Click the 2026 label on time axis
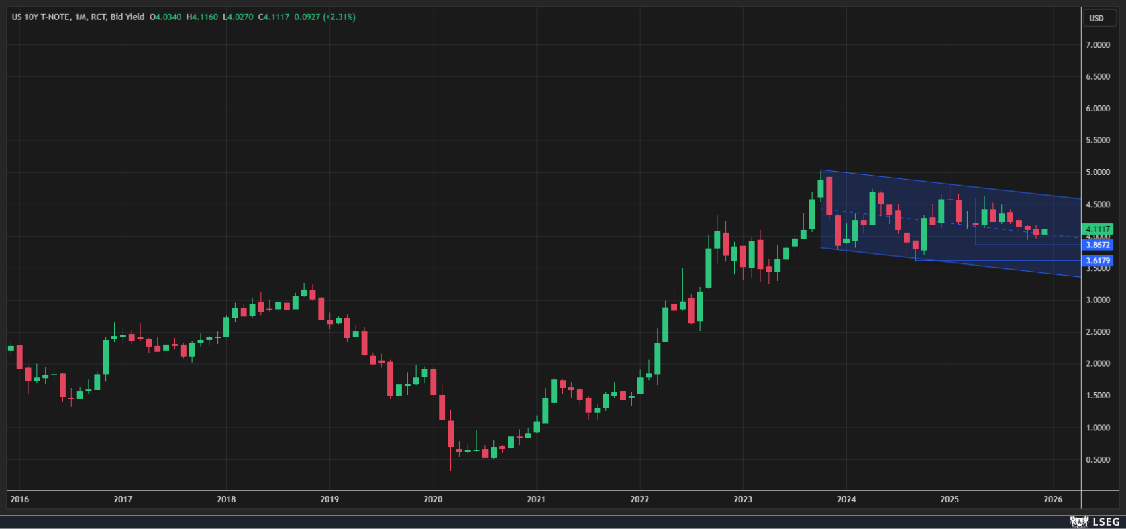1126x529 pixels. coord(1053,499)
